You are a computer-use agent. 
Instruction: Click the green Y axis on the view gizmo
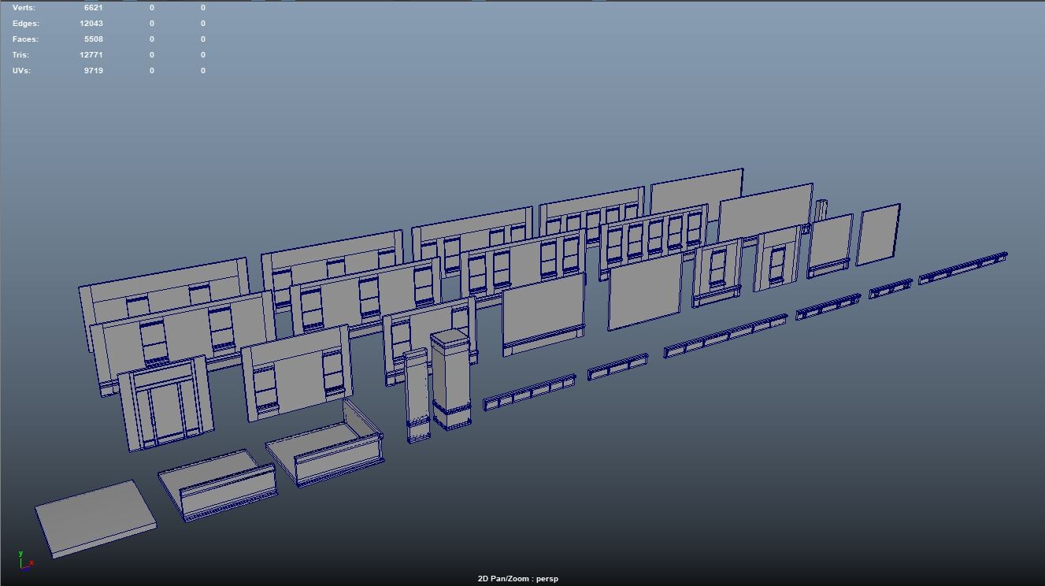20,554
